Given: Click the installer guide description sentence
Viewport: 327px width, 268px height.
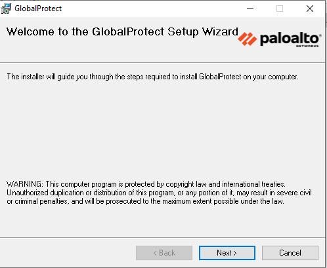Looking at the screenshot, I should (152, 77).
